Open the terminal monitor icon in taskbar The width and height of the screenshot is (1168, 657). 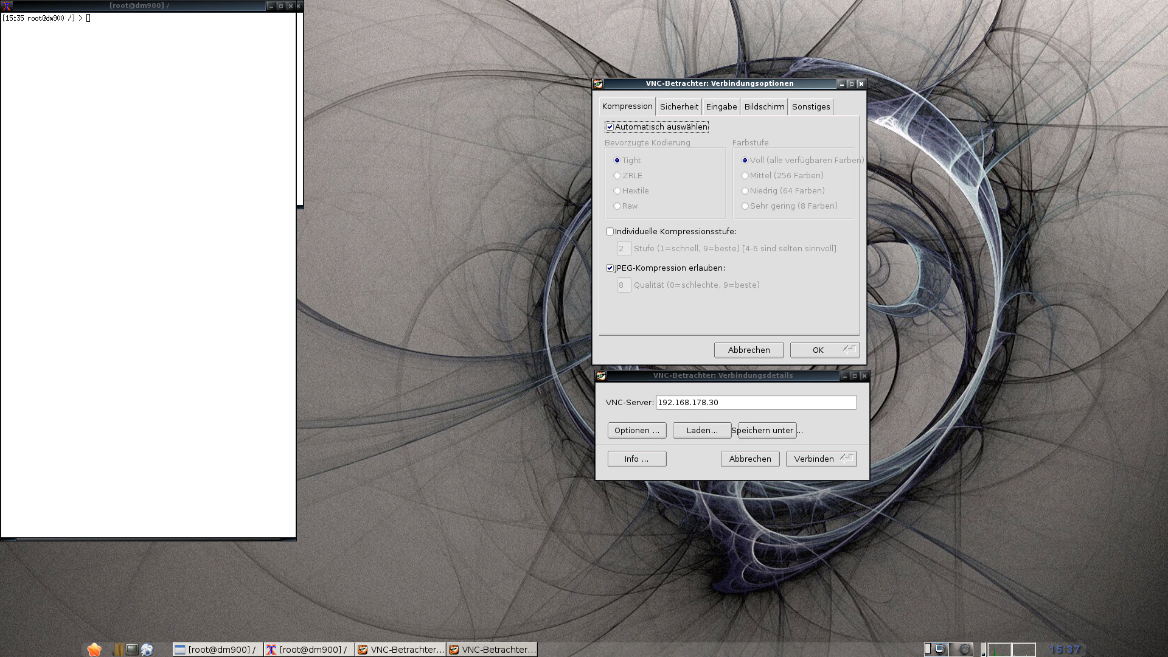click(132, 649)
